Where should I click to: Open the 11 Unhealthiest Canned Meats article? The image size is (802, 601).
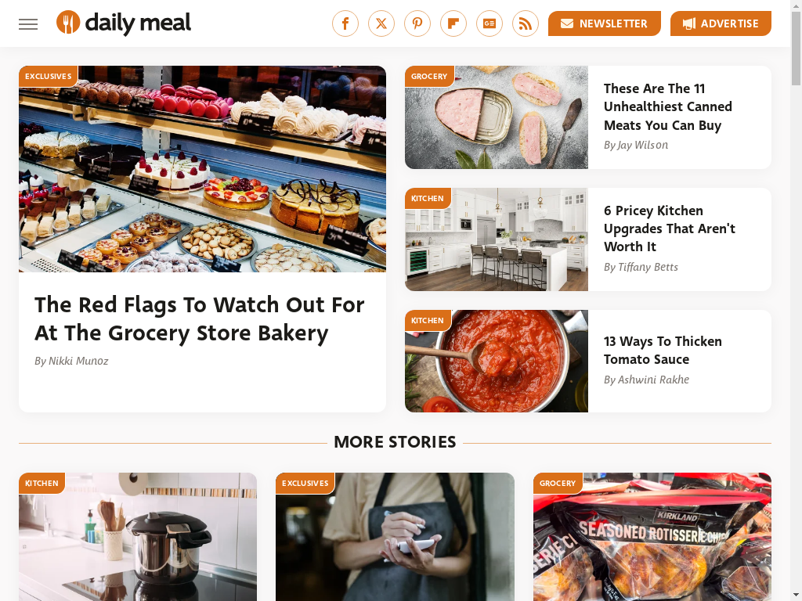pos(667,106)
